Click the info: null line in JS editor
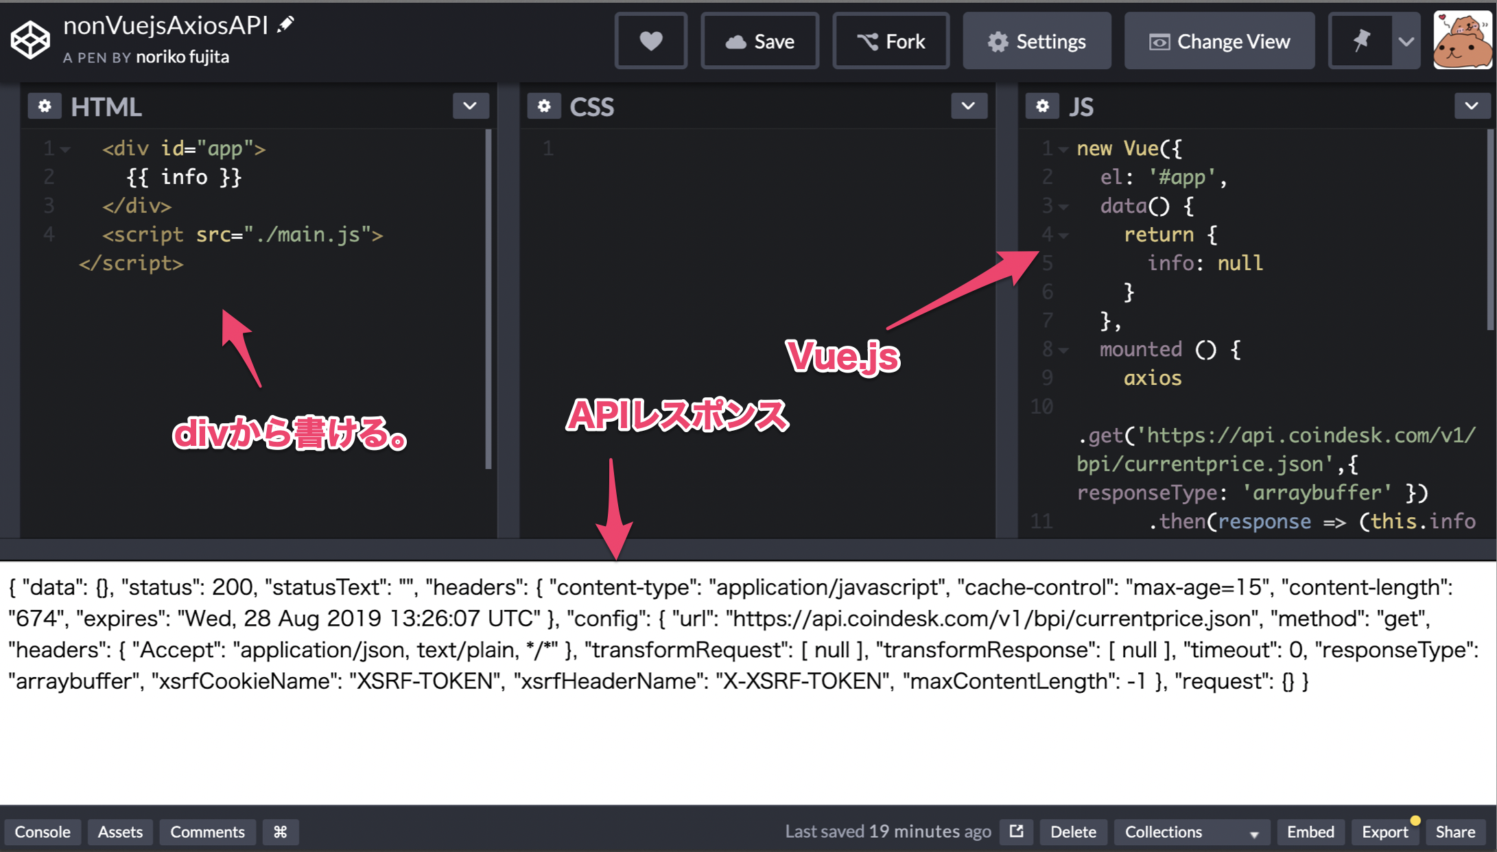This screenshot has width=1497, height=852. pyautogui.click(x=1205, y=263)
